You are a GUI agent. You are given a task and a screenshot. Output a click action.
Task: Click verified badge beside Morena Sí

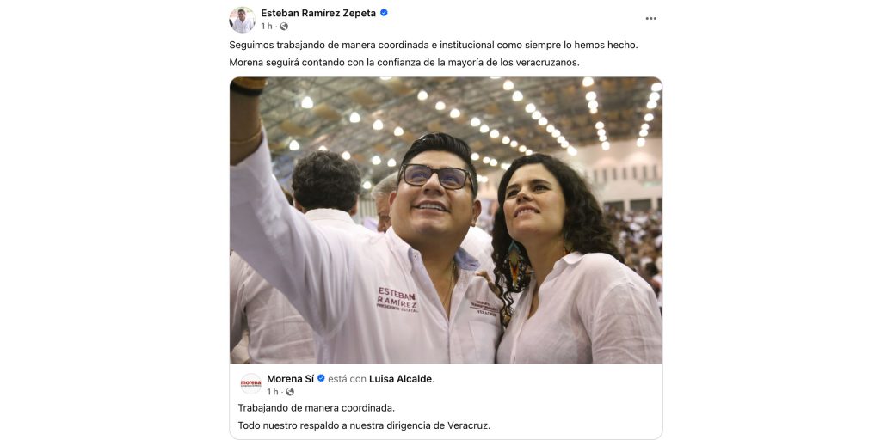coord(321,379)
